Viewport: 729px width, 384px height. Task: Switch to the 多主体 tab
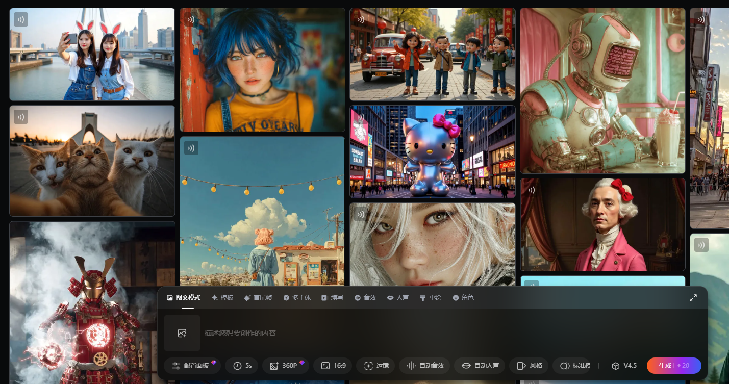pyautogui.click(x=297, y=298)
